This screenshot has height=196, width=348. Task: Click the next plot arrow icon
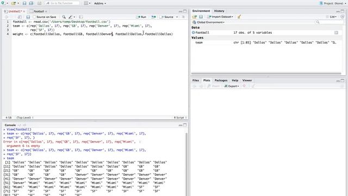tap(201, 86)
